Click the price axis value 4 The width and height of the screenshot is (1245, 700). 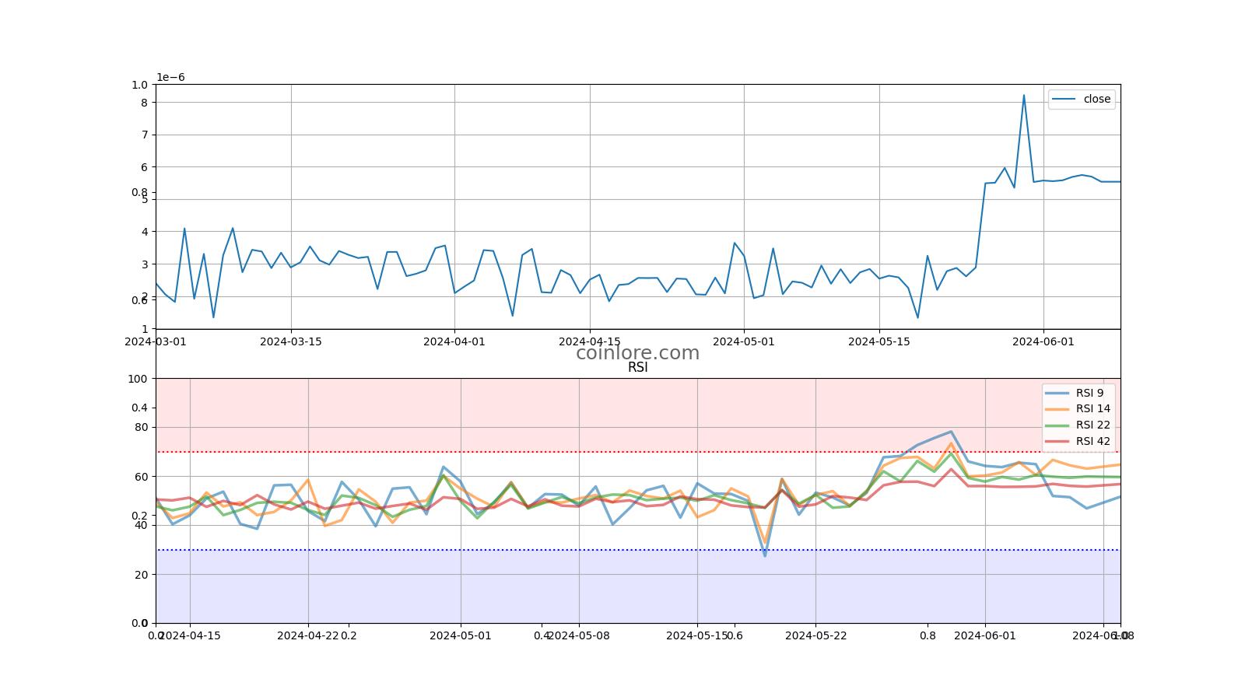[x=145, y=232]
